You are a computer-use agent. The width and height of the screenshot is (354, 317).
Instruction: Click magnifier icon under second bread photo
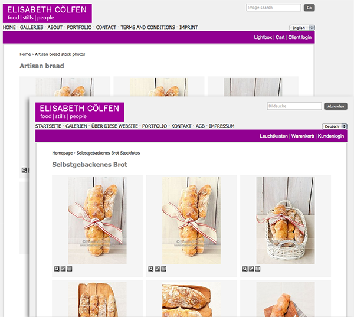tap(151, 269)
